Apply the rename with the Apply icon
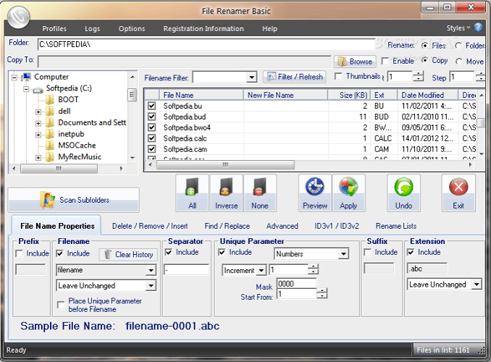 (x=348, y=193)
